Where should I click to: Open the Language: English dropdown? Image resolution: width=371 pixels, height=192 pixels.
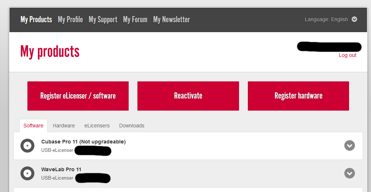(x=331, y=19)
